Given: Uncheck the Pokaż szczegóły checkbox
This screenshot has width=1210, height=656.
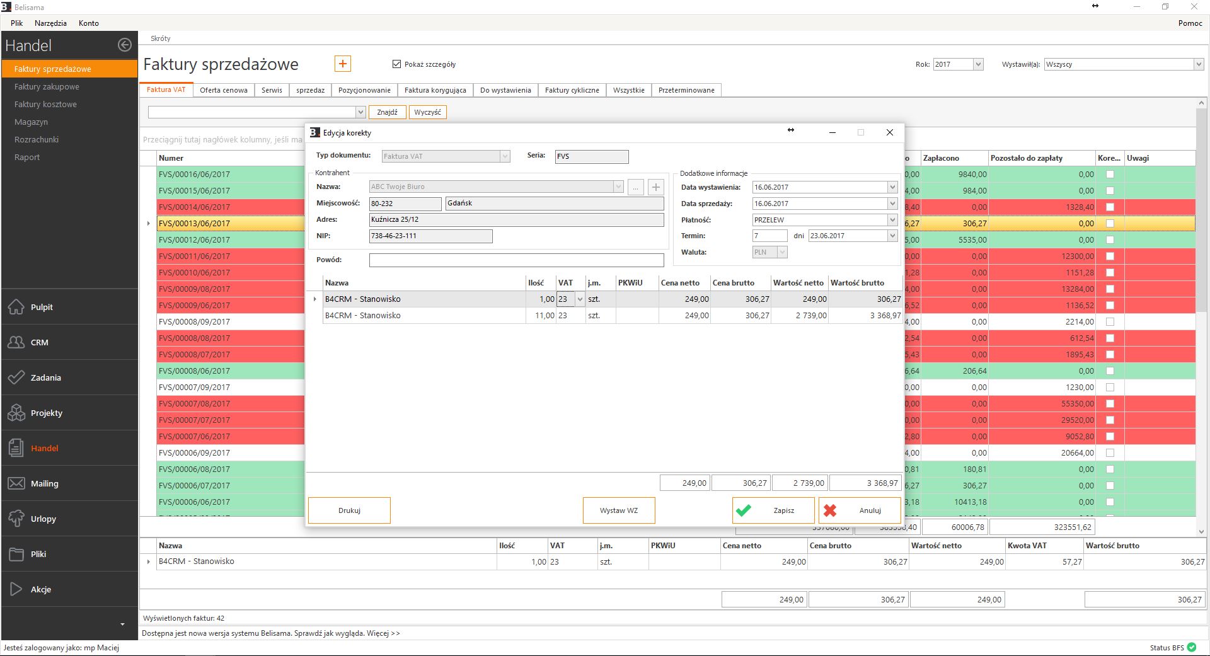Looking at the screenshot, I should 396,64.
